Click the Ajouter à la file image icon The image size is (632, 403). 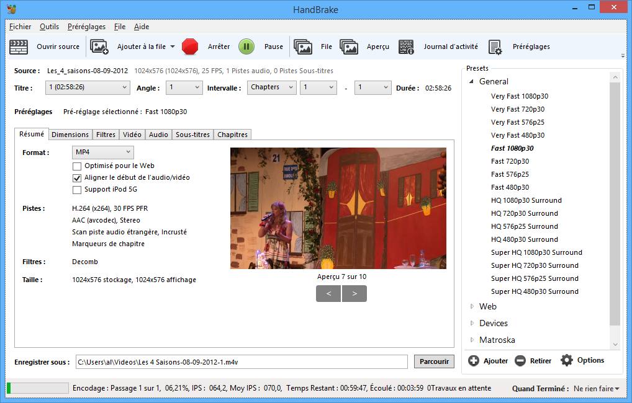(99, 46)
